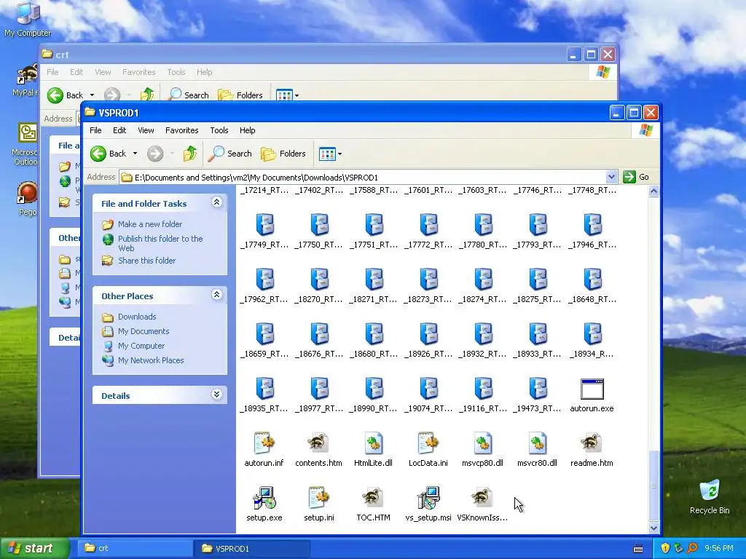Open the View menu in VSPROD1
This screenshot has height=559, width=746.
pyautogui.click(x=146, y=130)
